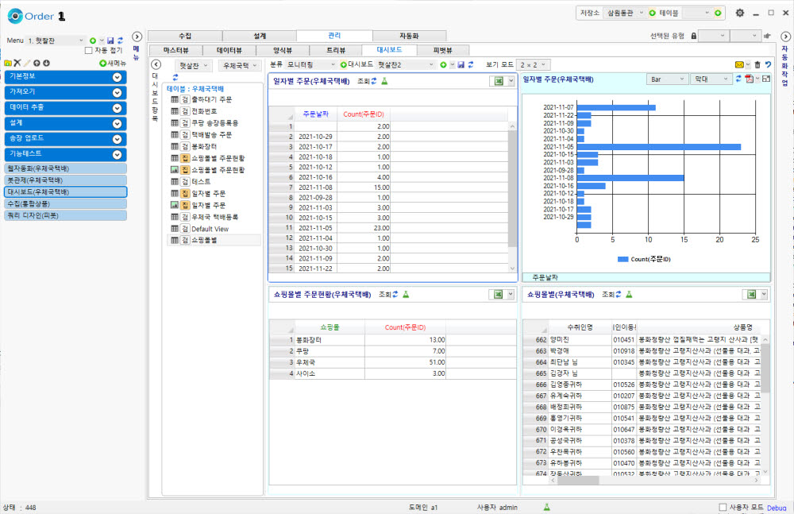Click the yellow mail envelope icon
Viewport: 794px width, 514px height.
(x=739, y=65)
